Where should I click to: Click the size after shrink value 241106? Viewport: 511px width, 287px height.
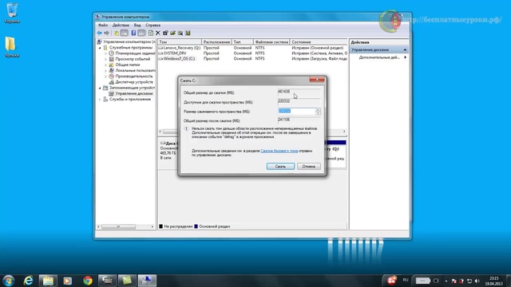coord(284,120)
